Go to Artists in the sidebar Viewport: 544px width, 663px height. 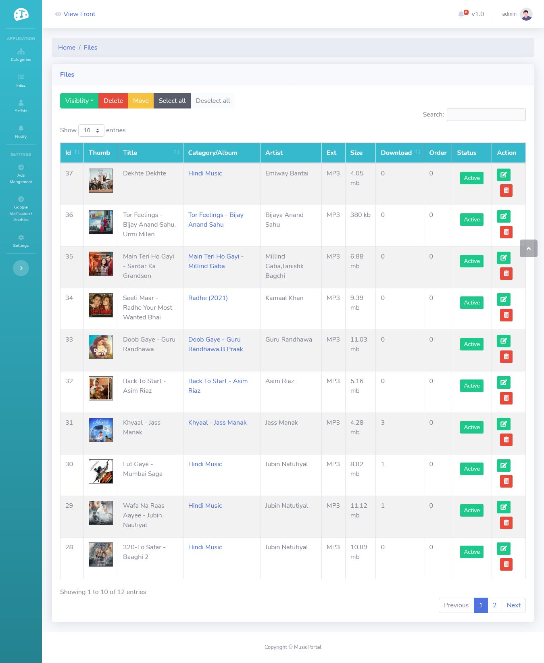[21, 106]
